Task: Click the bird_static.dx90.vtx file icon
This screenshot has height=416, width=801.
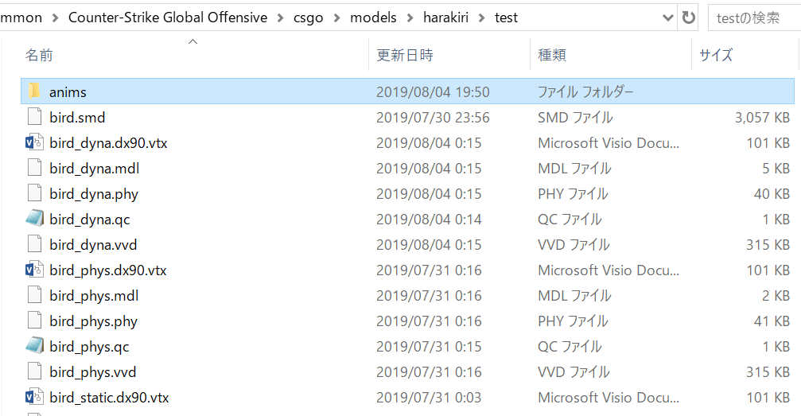Action: coord(34,398)
